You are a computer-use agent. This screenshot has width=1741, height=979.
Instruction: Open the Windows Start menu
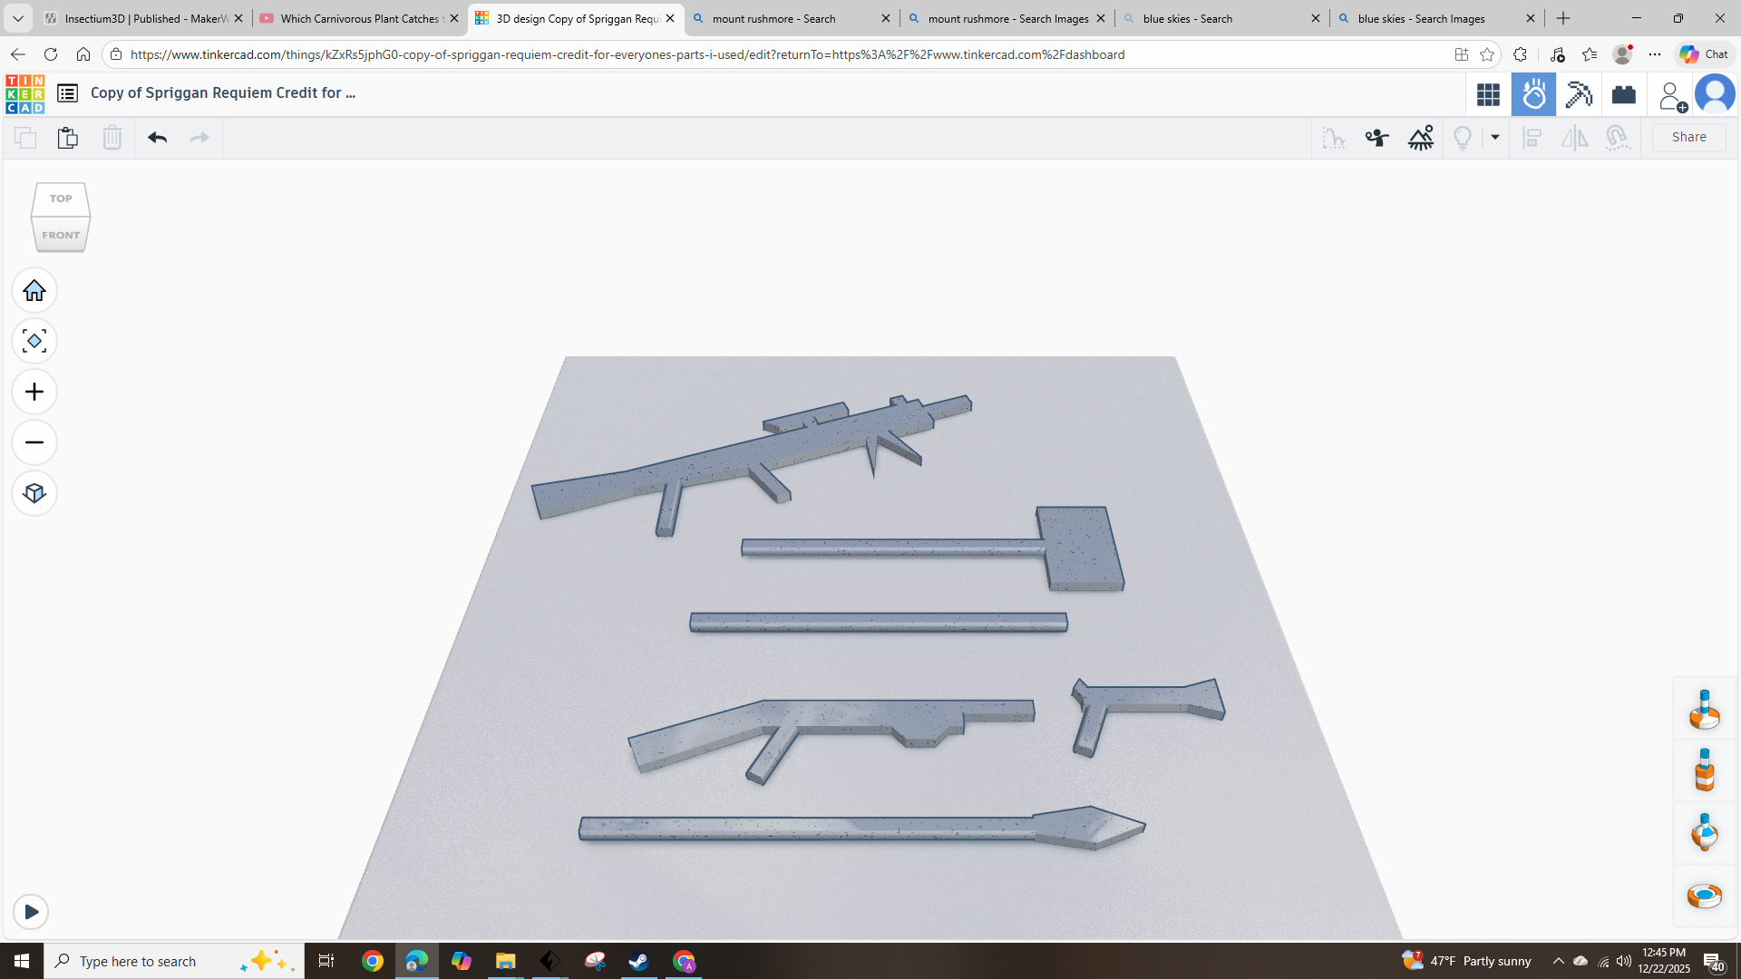22,961
